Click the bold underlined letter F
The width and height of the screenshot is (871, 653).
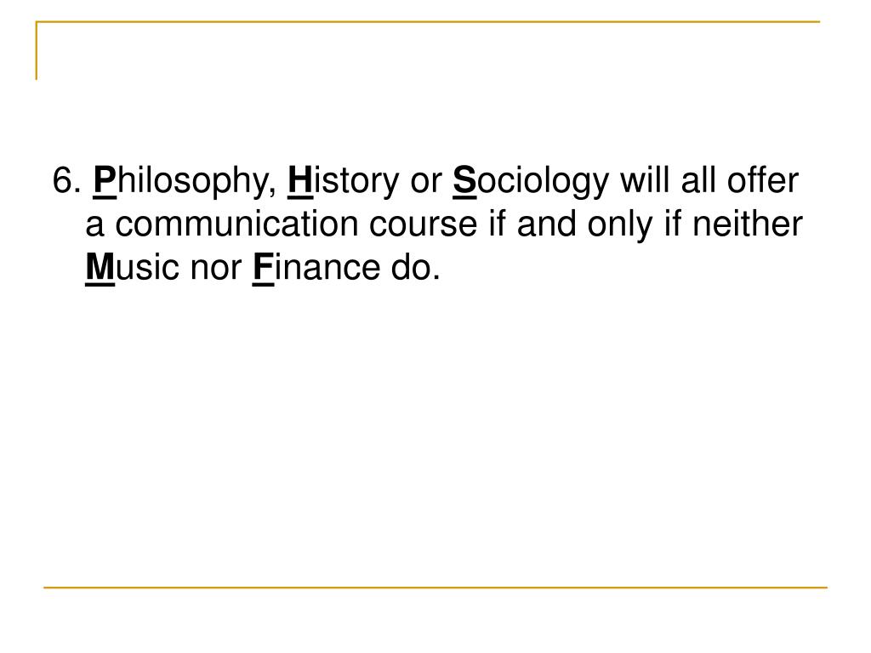pos(262,269)
